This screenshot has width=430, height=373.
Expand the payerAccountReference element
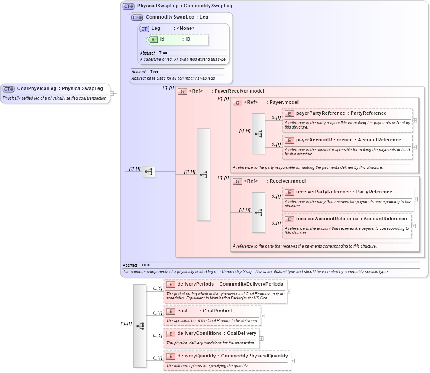point(415,147)
